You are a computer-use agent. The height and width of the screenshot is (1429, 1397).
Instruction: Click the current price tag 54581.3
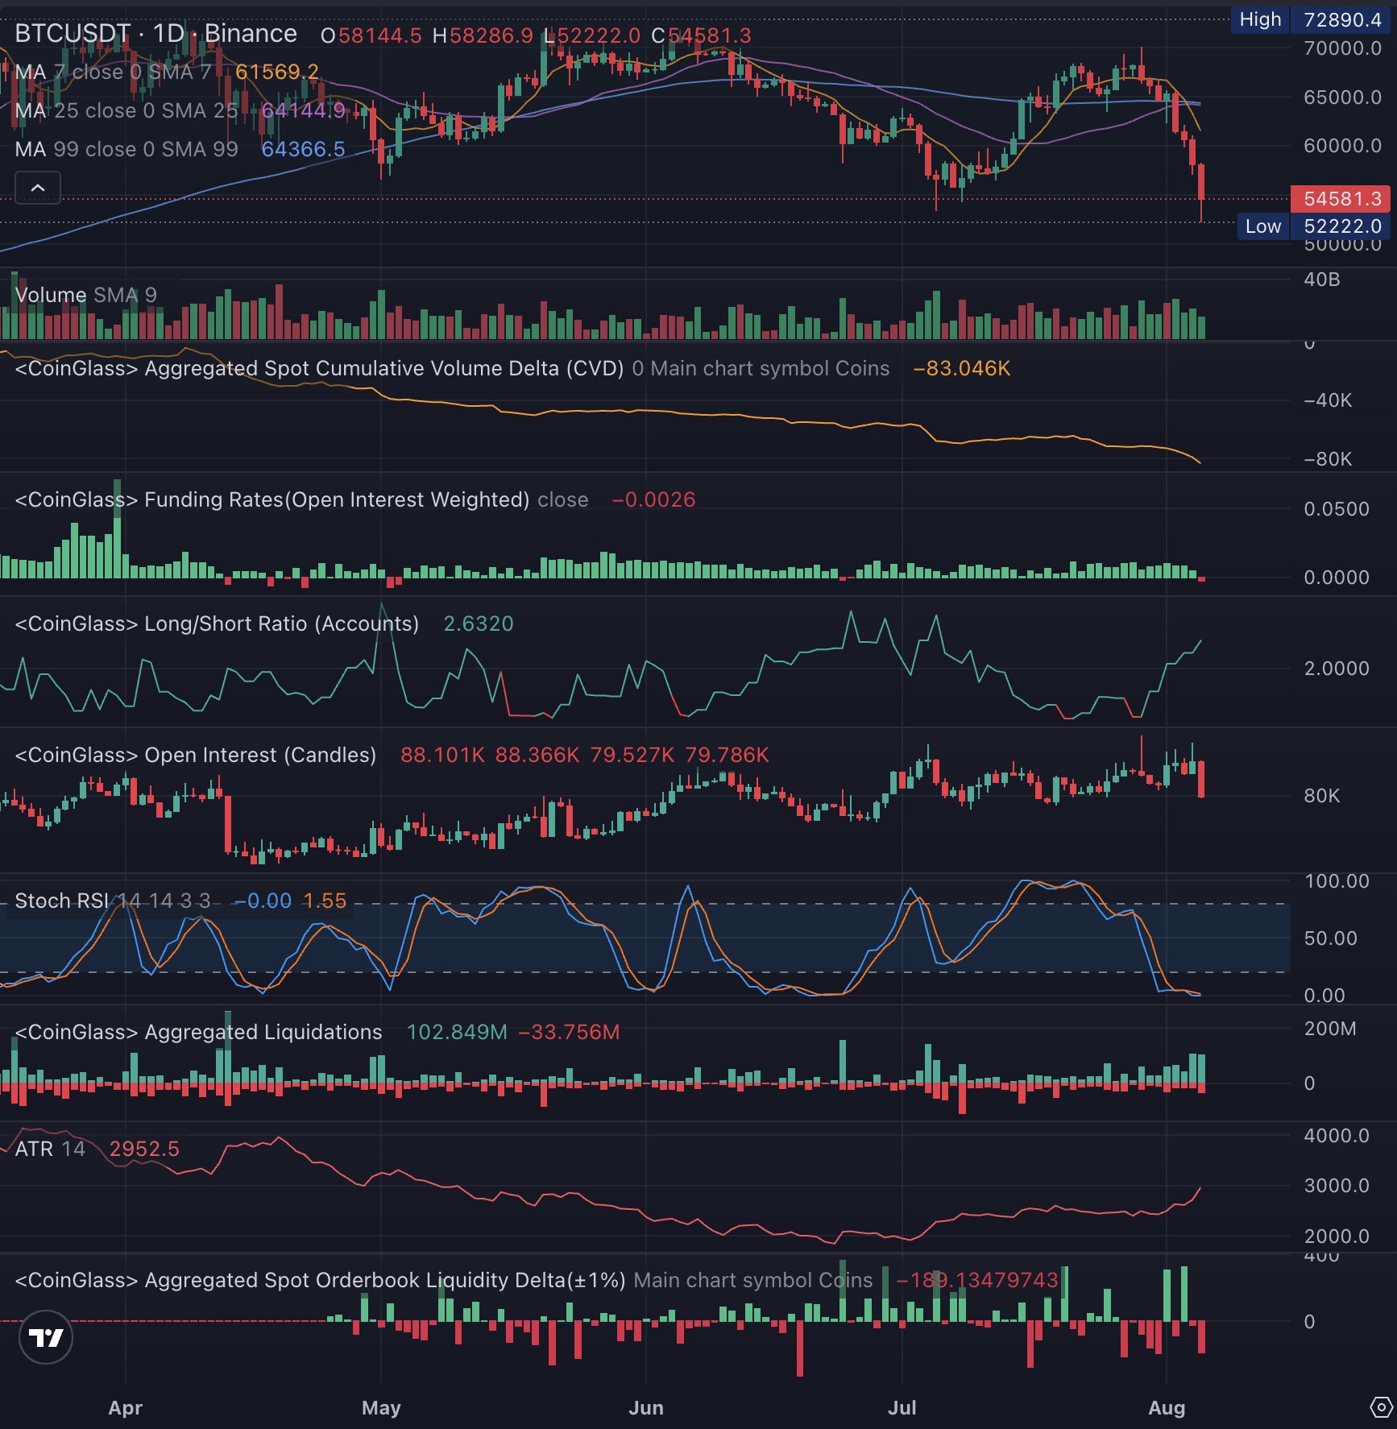(1341, 199)
